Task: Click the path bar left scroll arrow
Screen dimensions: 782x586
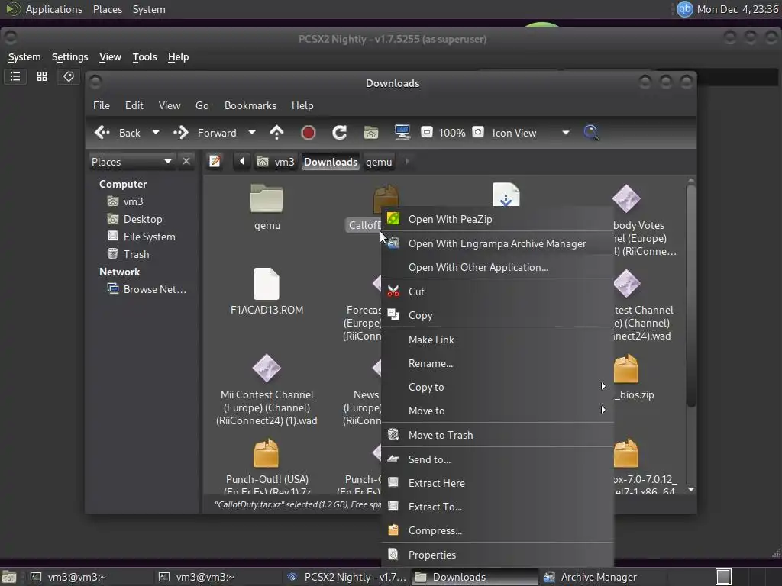Action: [x=242, y=162]
